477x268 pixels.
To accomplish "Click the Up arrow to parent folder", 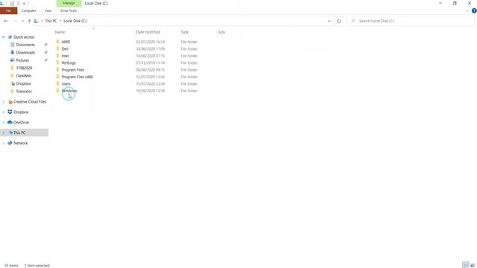I will (29, 21).
